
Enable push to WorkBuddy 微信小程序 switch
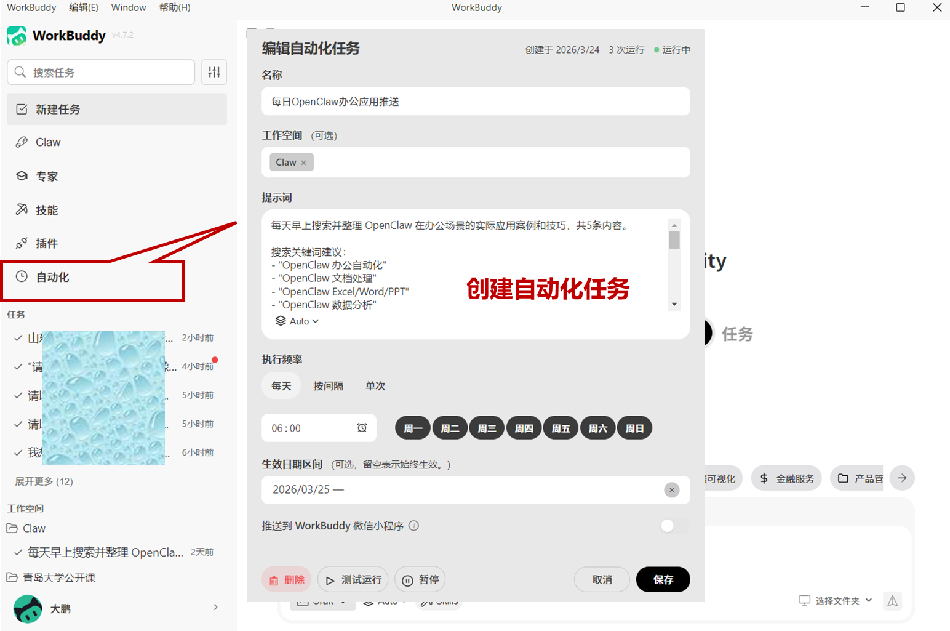point(674,526)
